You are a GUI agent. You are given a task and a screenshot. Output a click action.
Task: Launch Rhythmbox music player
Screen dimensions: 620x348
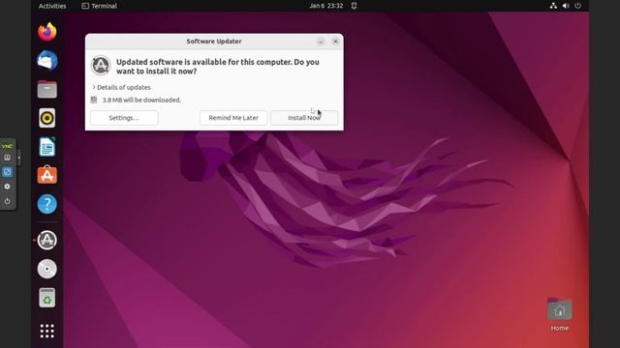47,118
